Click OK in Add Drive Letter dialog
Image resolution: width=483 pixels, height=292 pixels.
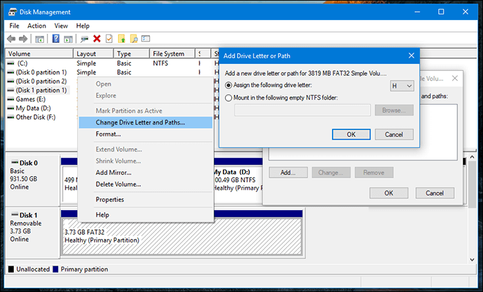[x=351, y=134]
